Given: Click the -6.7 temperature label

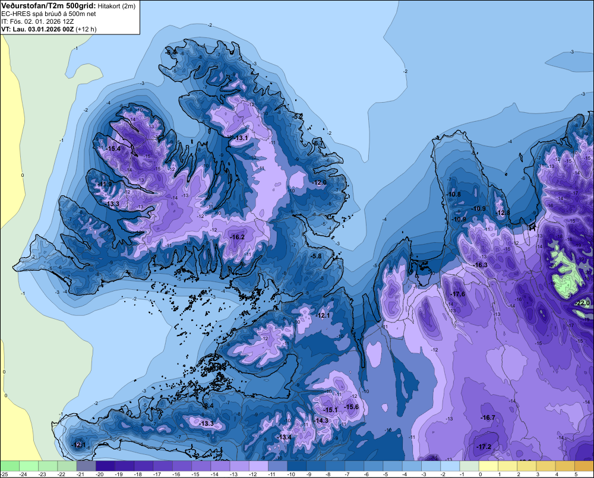Looking at the screenshot, I should pos(318,143).
